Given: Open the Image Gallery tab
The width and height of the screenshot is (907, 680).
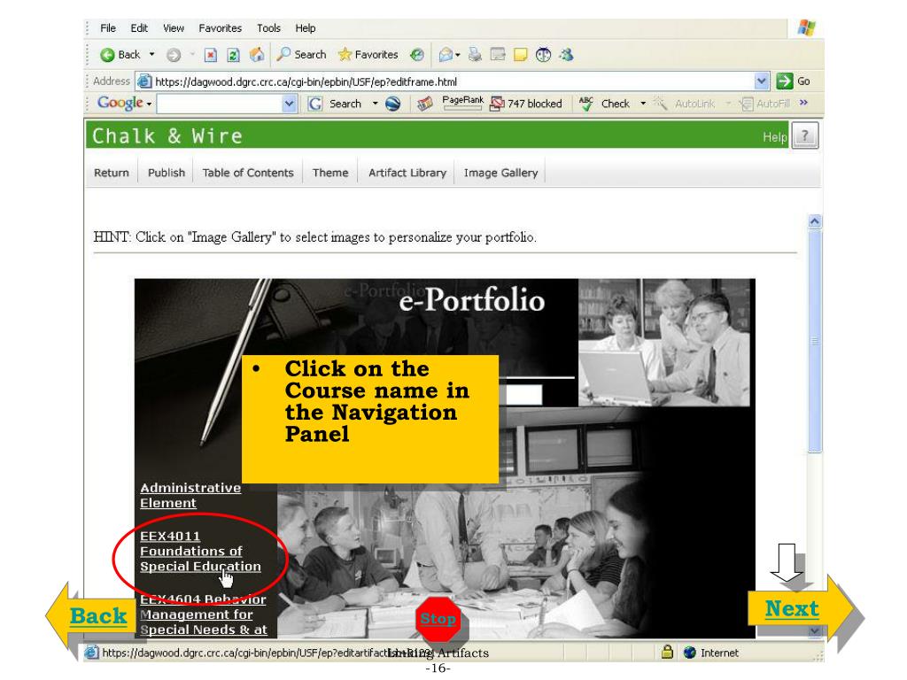Looking at the screenshot, I should pyautogui.click(x=500, y=173).
